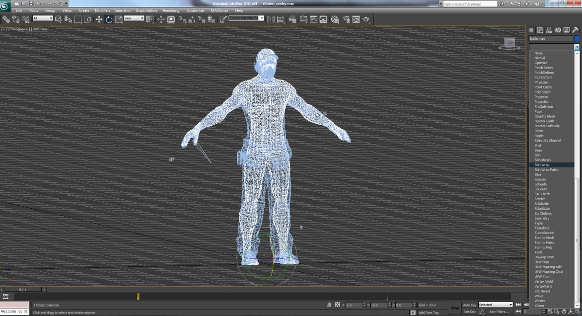The height and width of the screenshot is (316, 582).
Task: Open Select by Name dialog icon
Action: (x=68, y=19)
